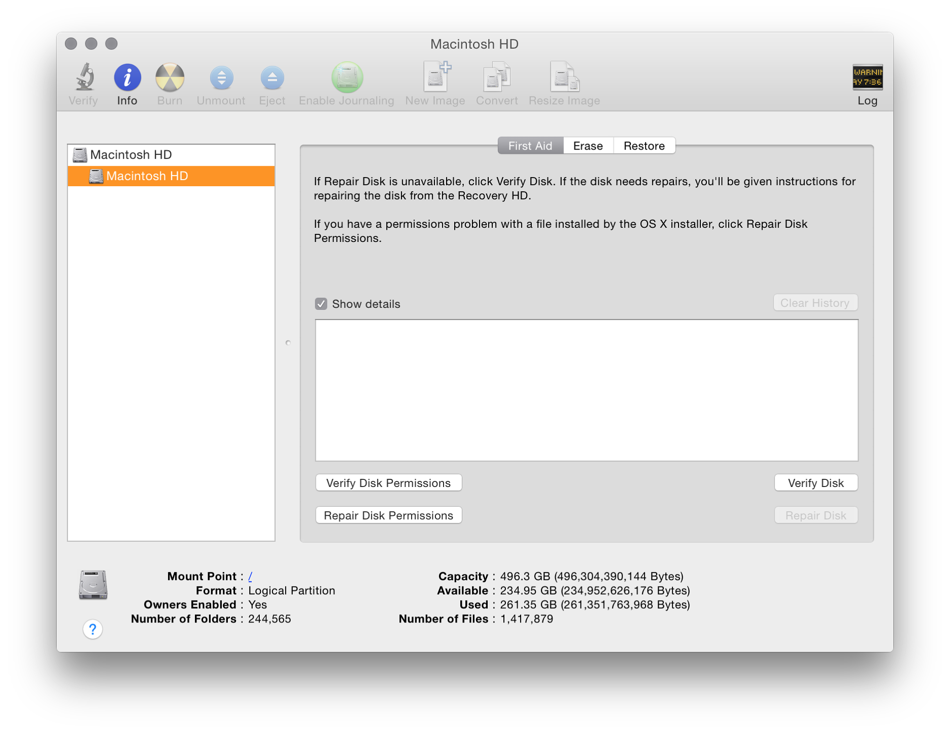Click the Owners Enabled value Yes
This screenshot has width=950, height=733.
(x=257, y=605)
